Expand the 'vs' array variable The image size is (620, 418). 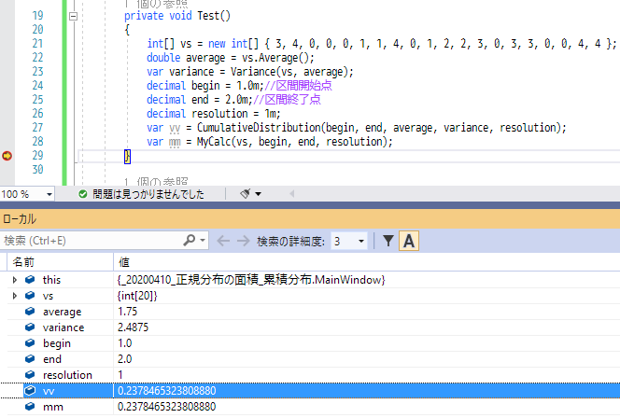click(x=15, y=296)
